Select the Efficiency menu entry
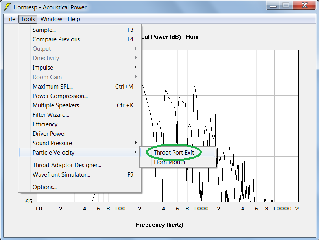Image resolution: width=319 pixels, height=240 pixels. click(80, 124)
